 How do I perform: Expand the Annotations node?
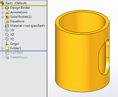tap(2, 12)
